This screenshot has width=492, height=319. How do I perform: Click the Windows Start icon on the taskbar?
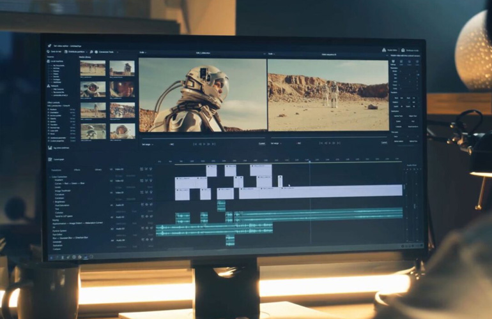point(50,257)
